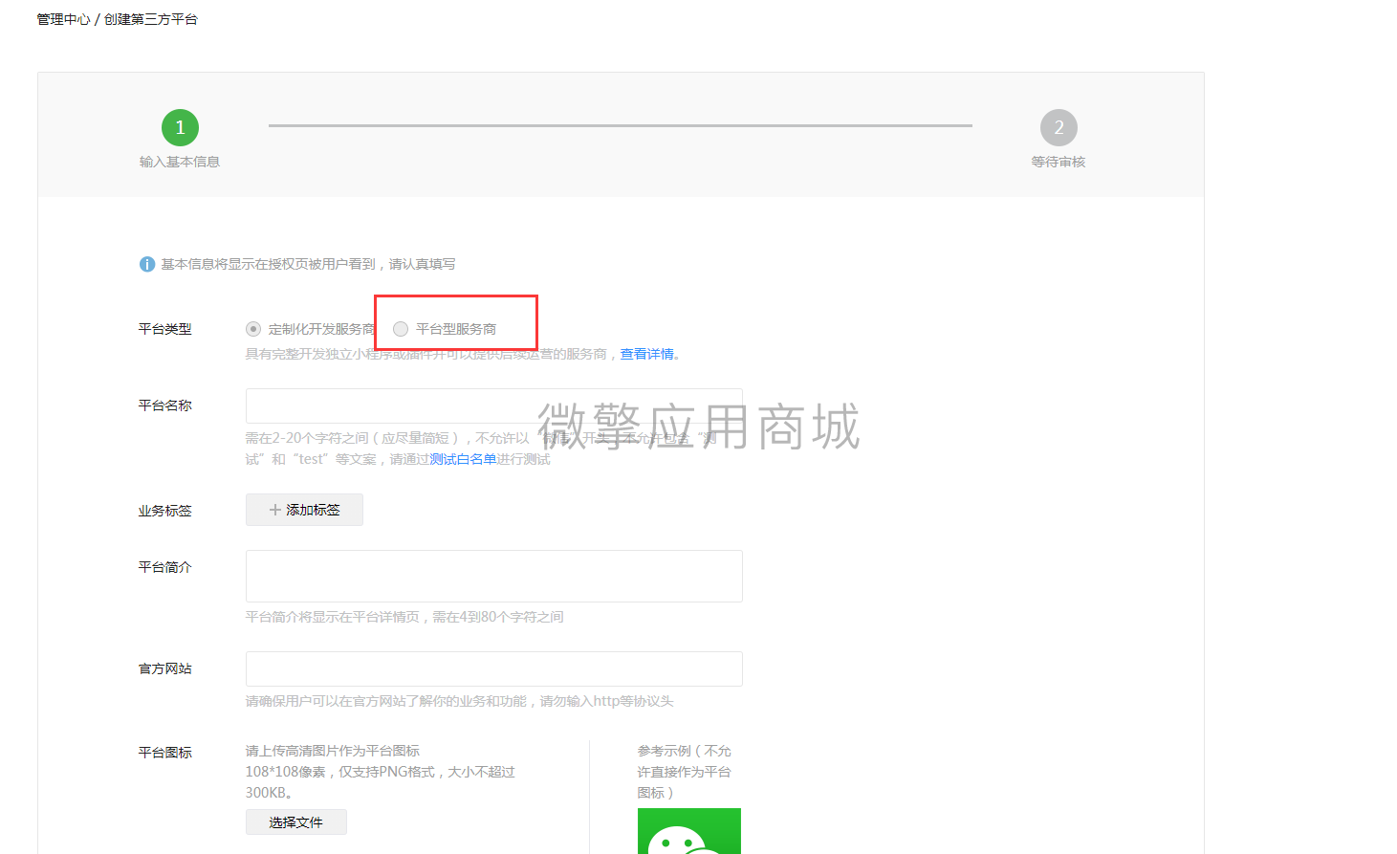Click 创建第三方平台 breadcrumb text
The height and width of the screenshot is (854, 1397).
coord(150,19)
